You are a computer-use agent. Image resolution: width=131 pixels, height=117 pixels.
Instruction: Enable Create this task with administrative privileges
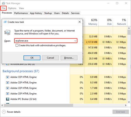17,45
